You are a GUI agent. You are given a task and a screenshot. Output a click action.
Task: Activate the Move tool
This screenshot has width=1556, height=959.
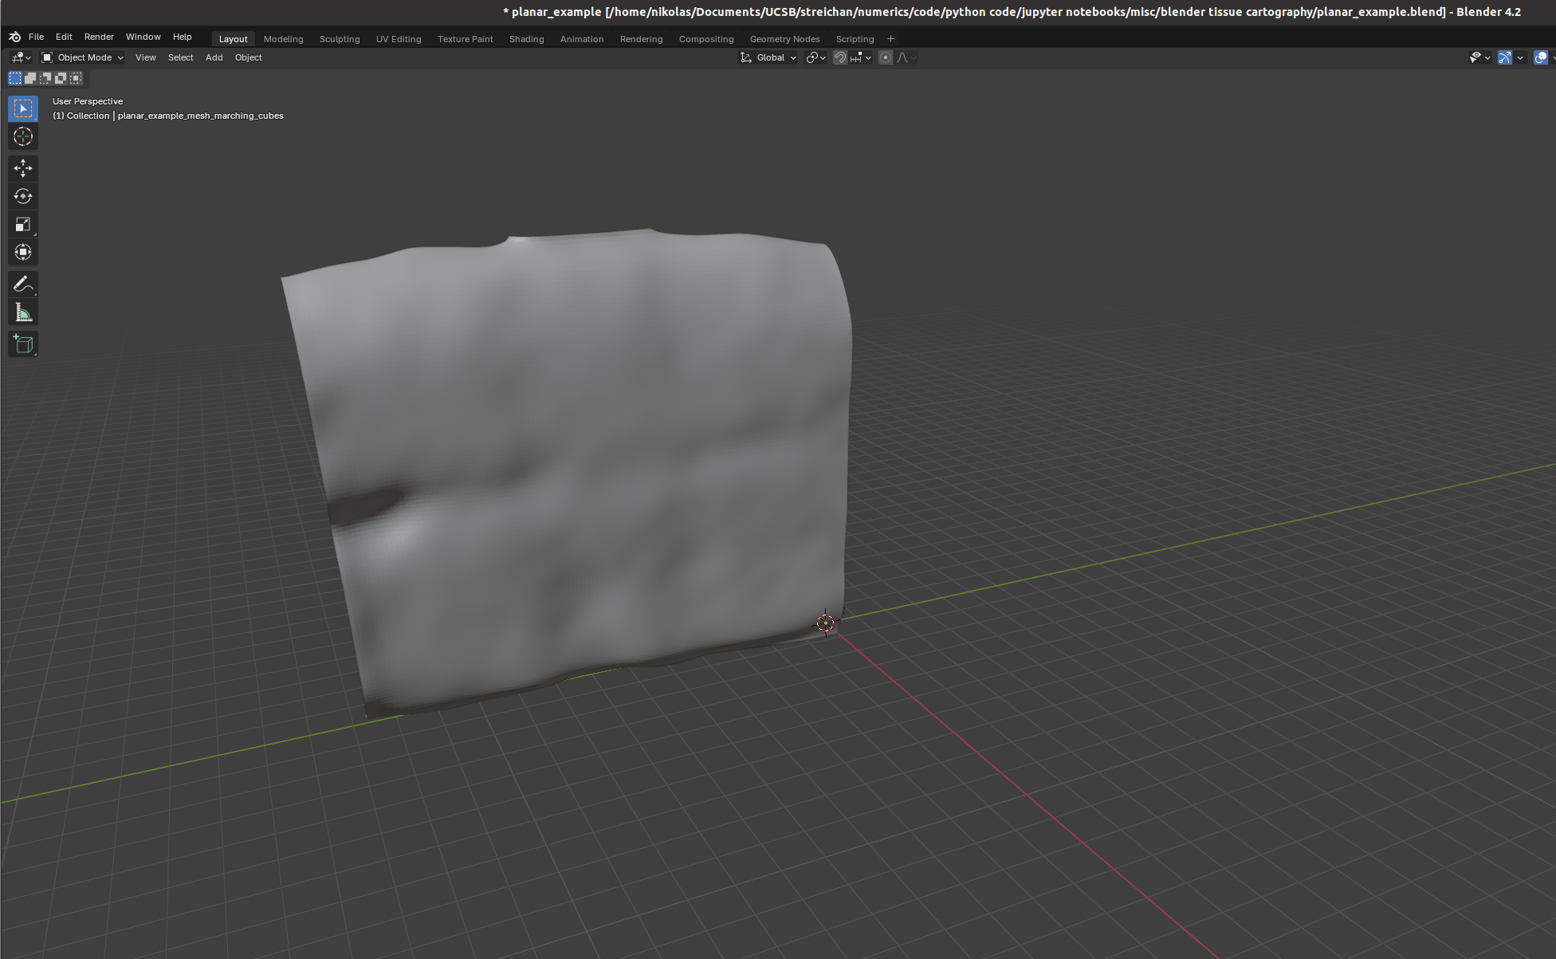pos(23,167)
